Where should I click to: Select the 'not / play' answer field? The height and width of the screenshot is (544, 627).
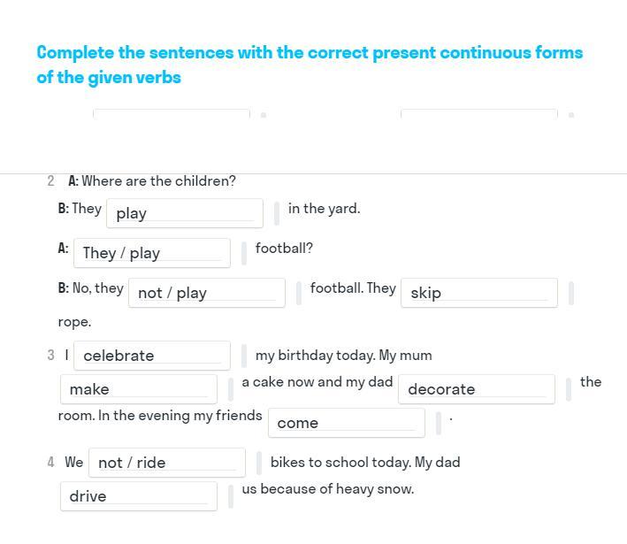tap(206, 293)
